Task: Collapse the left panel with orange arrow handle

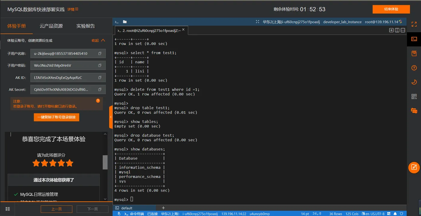Action: point(111,117)
